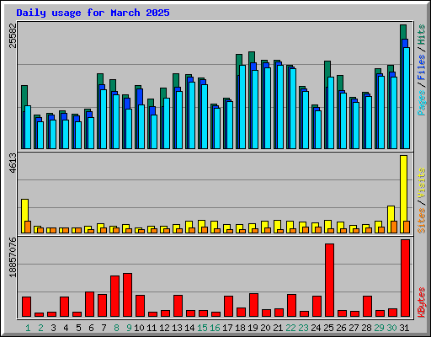Screen dimensions: 431x337
Task: Select day 27 on the x-axis
Action: point(354,328)
